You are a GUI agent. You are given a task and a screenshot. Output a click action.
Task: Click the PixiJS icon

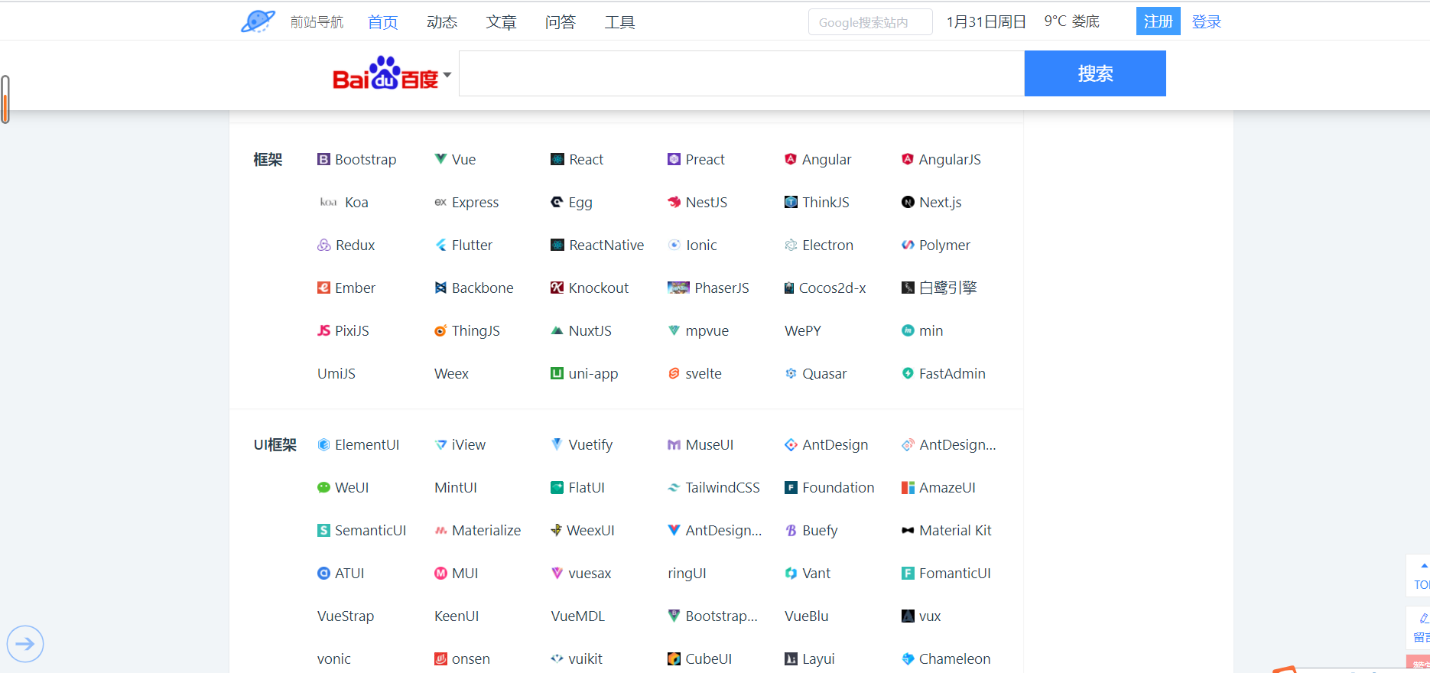[323, 330]
